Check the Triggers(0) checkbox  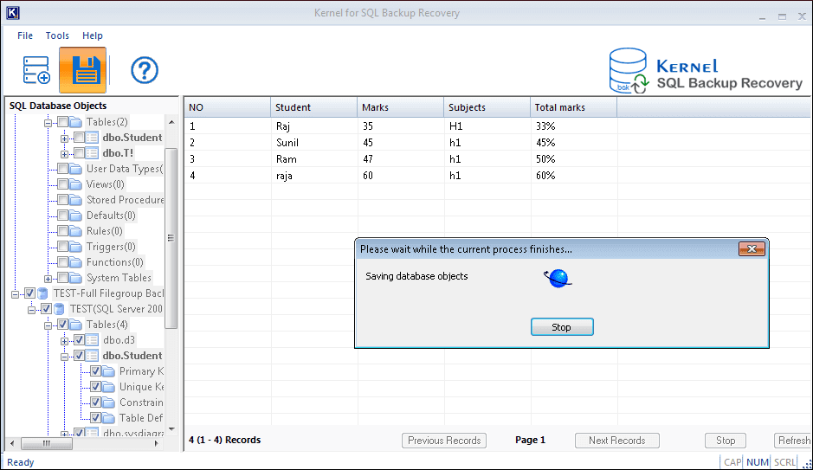[62, 246]
